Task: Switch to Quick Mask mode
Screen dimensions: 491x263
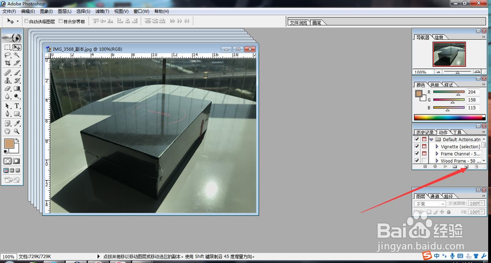Action: 16,161
